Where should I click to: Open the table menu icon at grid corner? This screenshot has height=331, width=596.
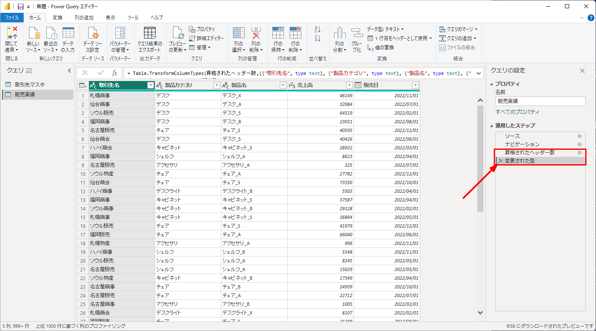coord(83,85)
